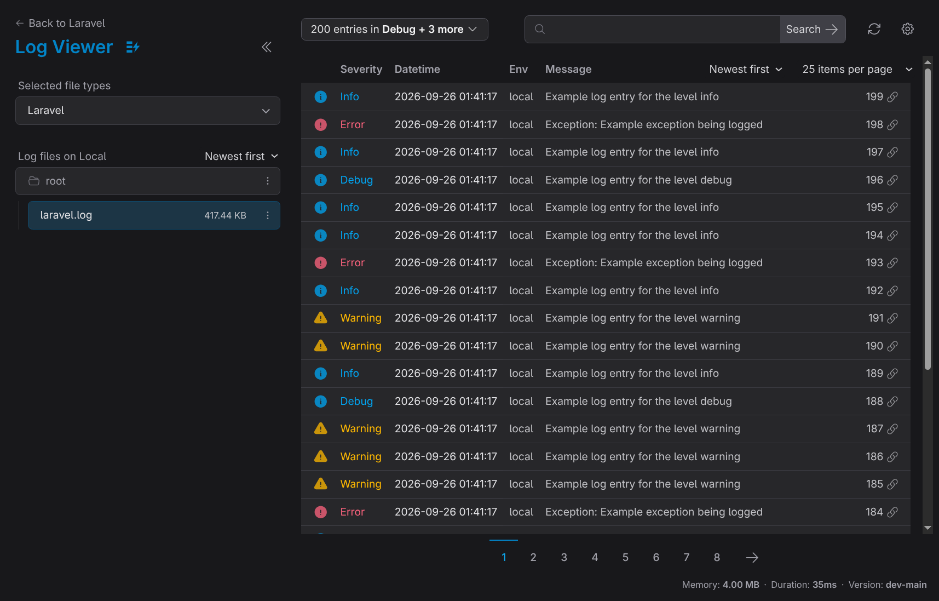The width and height of the screenshot is (939, 601).
Task: Copy the link icon for entry 185
Action: [892, 484]
